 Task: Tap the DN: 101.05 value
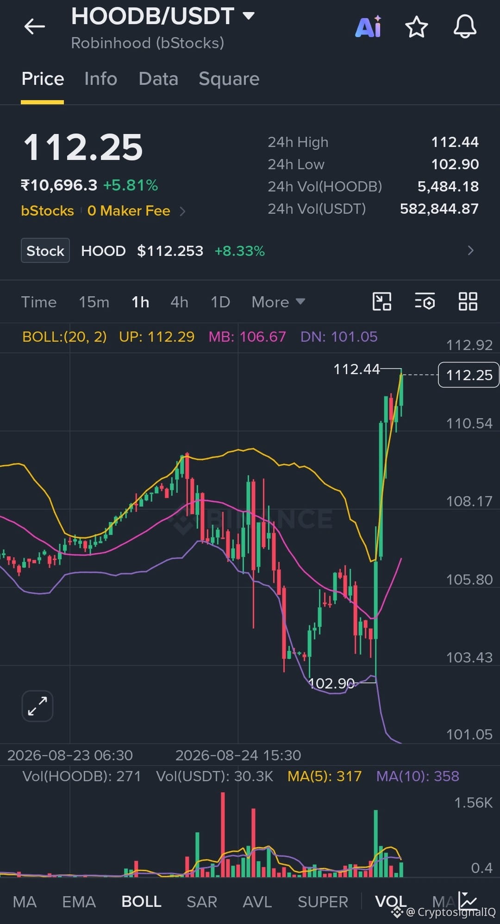[339, 337]
